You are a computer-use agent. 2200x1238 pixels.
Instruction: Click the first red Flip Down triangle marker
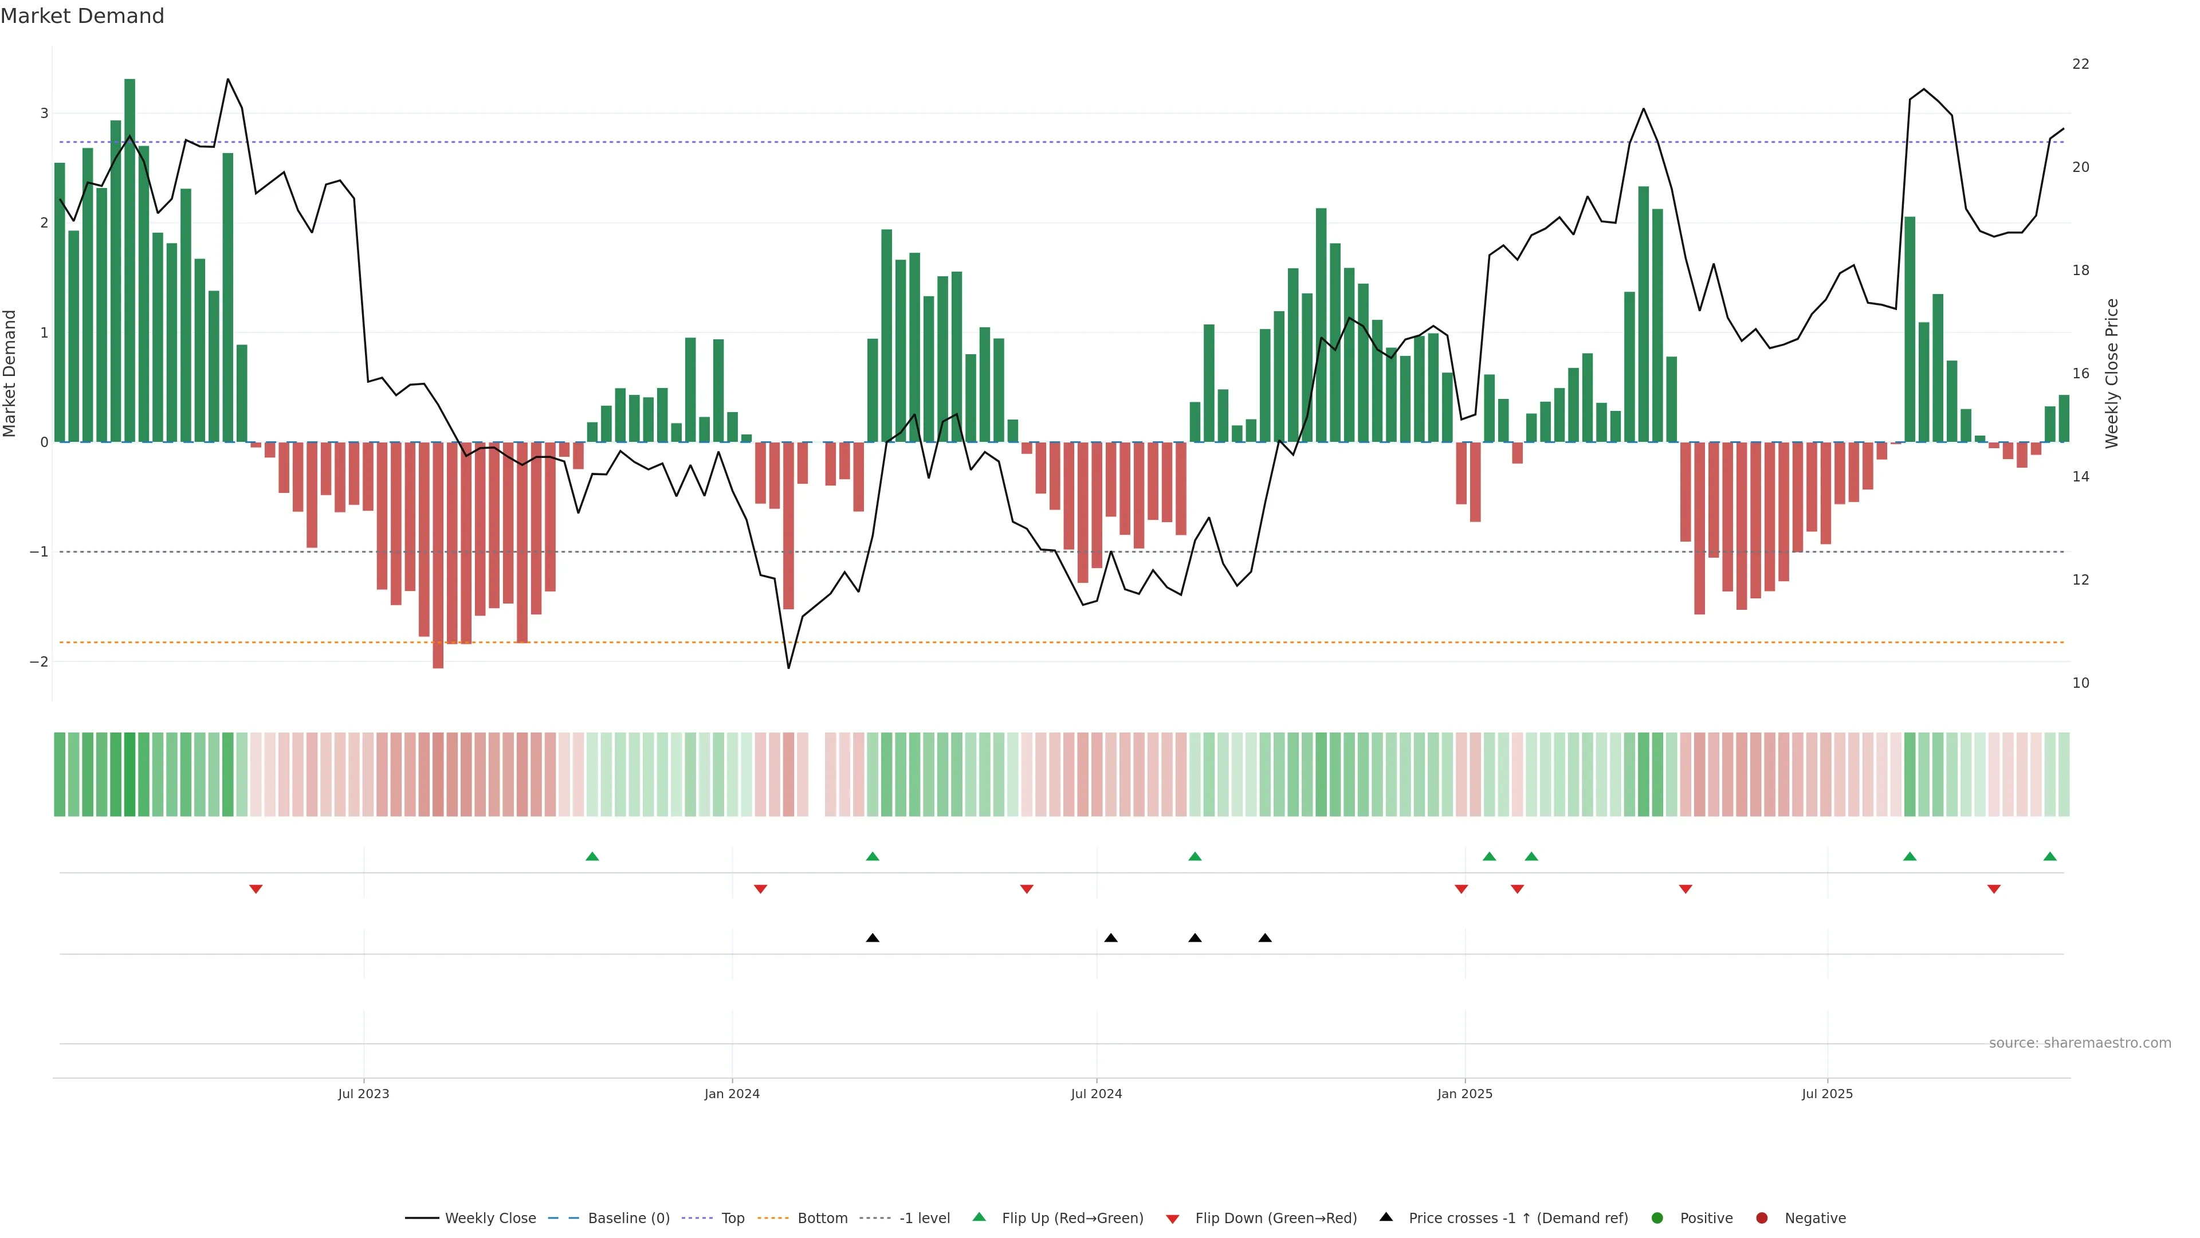point(256,890)
